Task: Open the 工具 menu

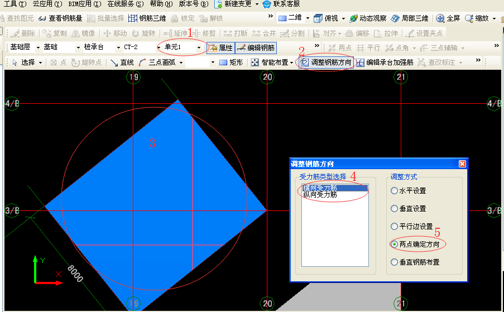Action: point(15,4)
